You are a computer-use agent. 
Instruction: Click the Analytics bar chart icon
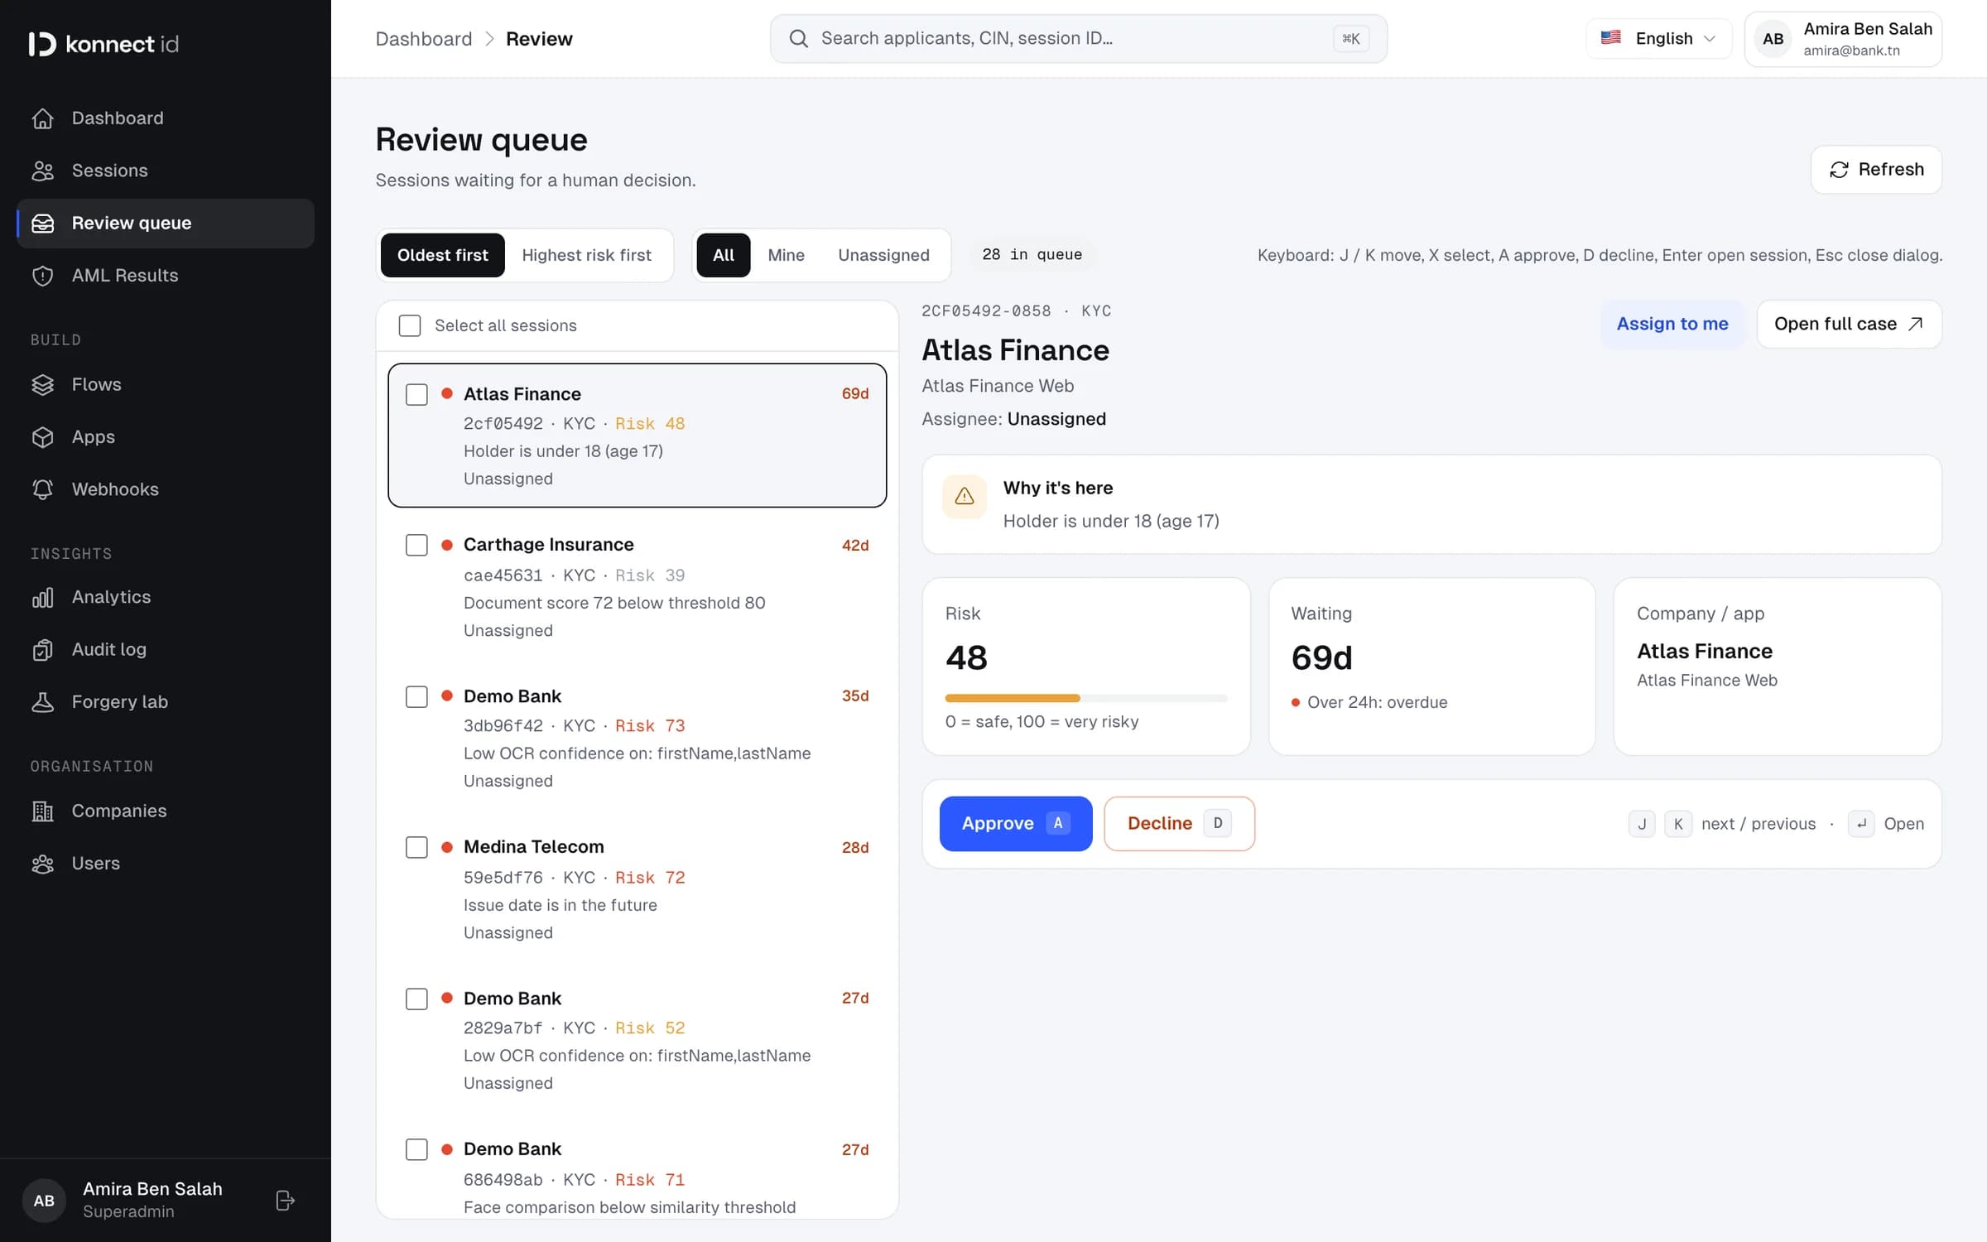click(43, 597)
